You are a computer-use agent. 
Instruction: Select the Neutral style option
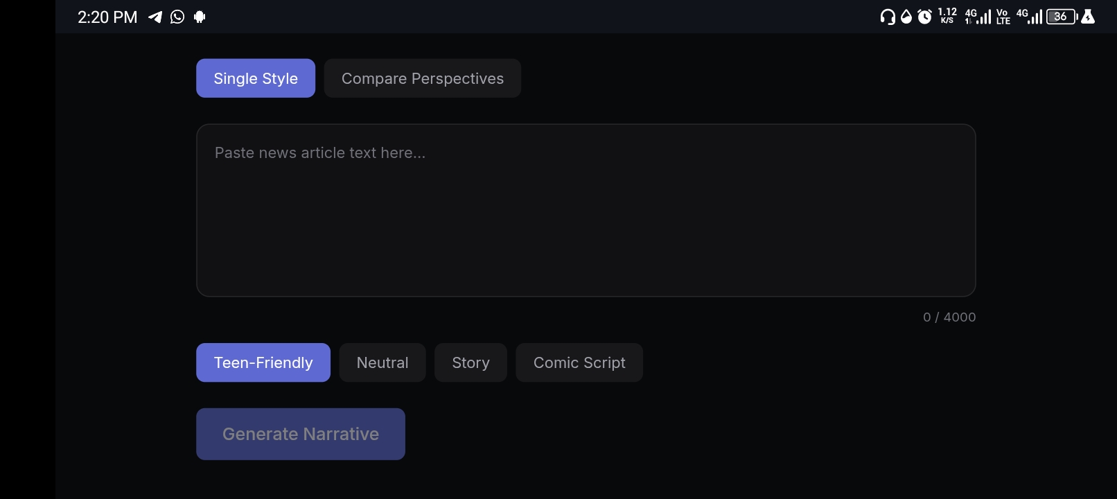pyautogui.click(x=382, y=362)
